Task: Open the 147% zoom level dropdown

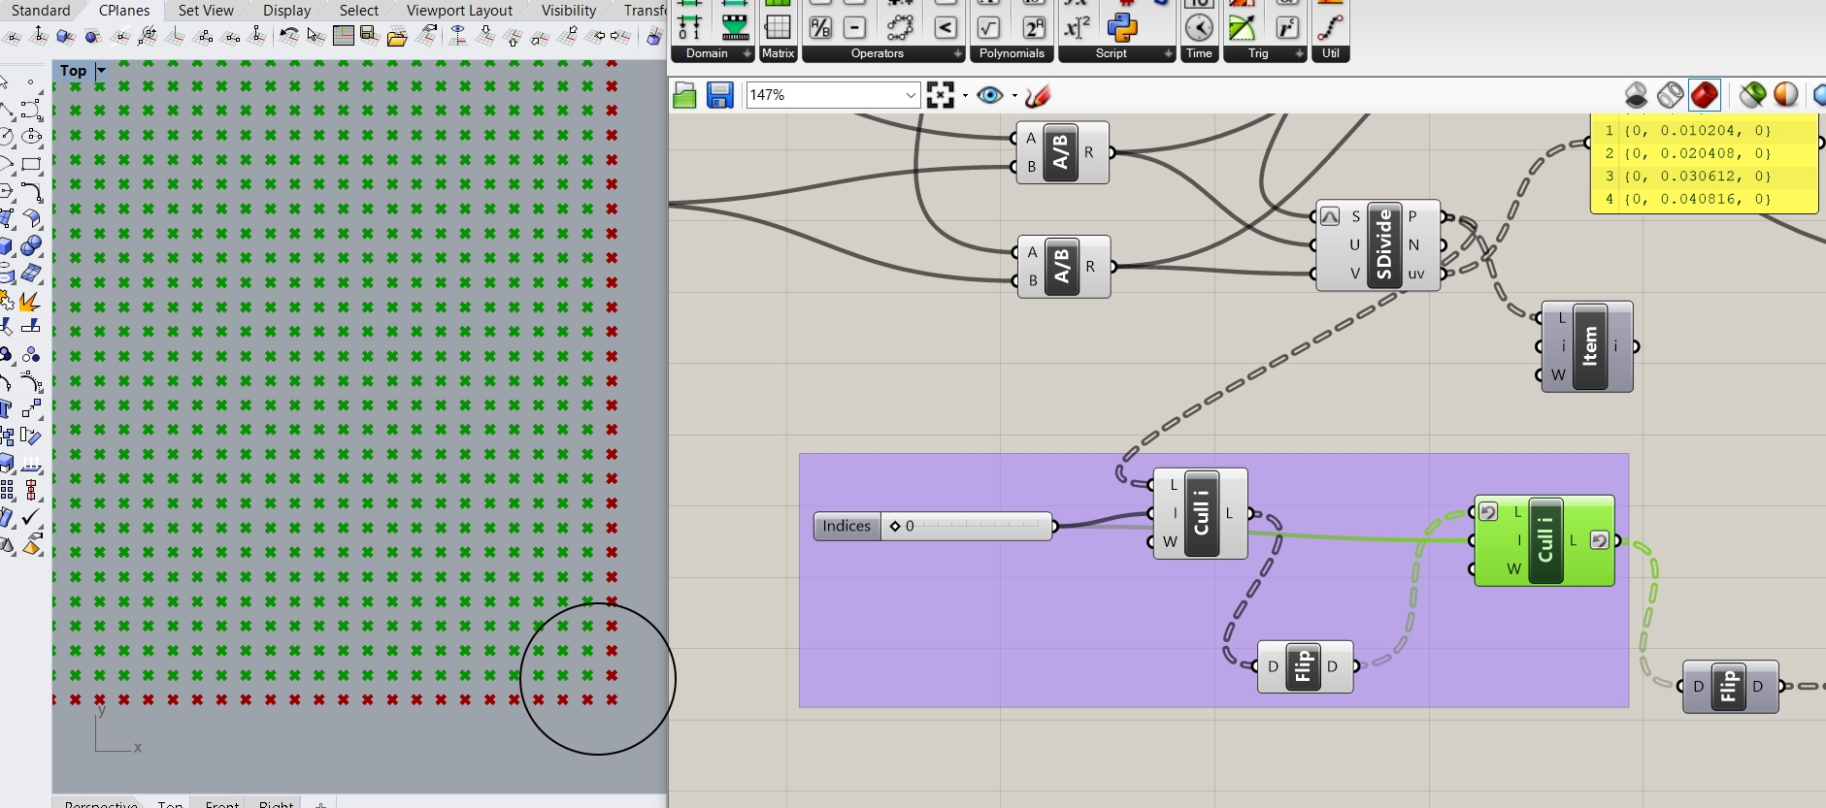Action: (911, 95)
